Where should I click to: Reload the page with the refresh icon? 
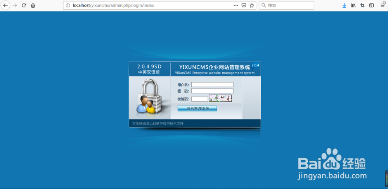[x=24, y=5]
